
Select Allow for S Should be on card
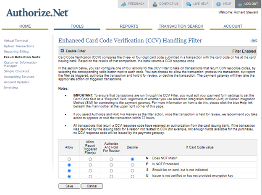69,171
